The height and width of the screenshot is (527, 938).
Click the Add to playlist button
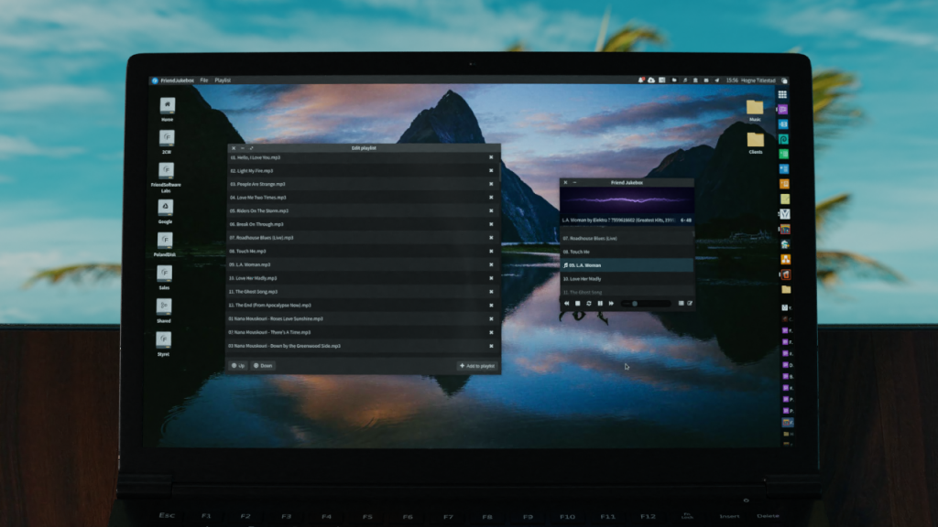[x=477, y=366]
